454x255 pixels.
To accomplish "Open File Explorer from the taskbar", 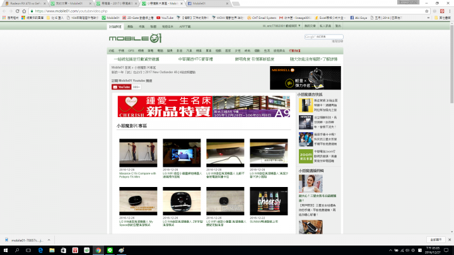I will tap(52, 250).
